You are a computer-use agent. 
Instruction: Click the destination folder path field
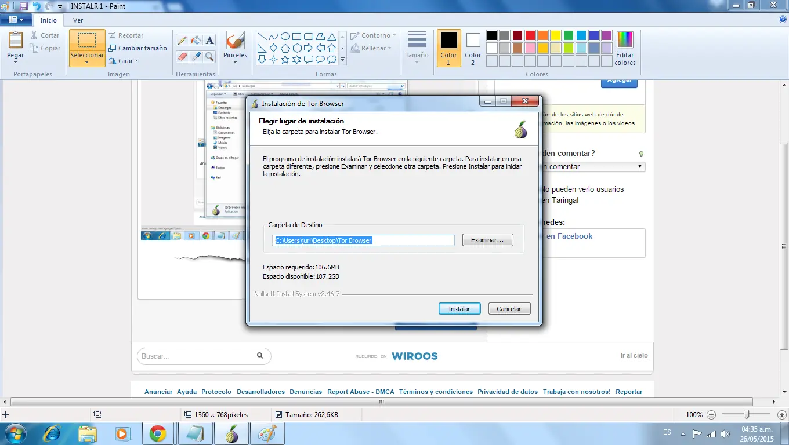click(363, 240)
